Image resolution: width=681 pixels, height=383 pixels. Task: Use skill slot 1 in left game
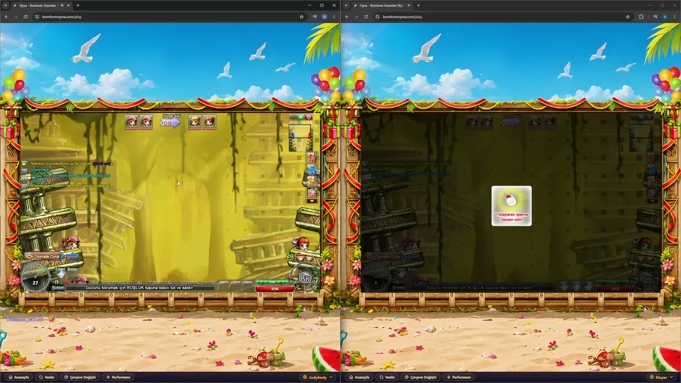pos(312,157)
